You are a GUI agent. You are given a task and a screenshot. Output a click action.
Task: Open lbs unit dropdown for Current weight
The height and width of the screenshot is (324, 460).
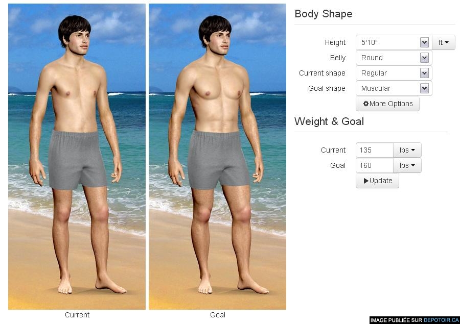pyautogui.click(x=407, y=150)
